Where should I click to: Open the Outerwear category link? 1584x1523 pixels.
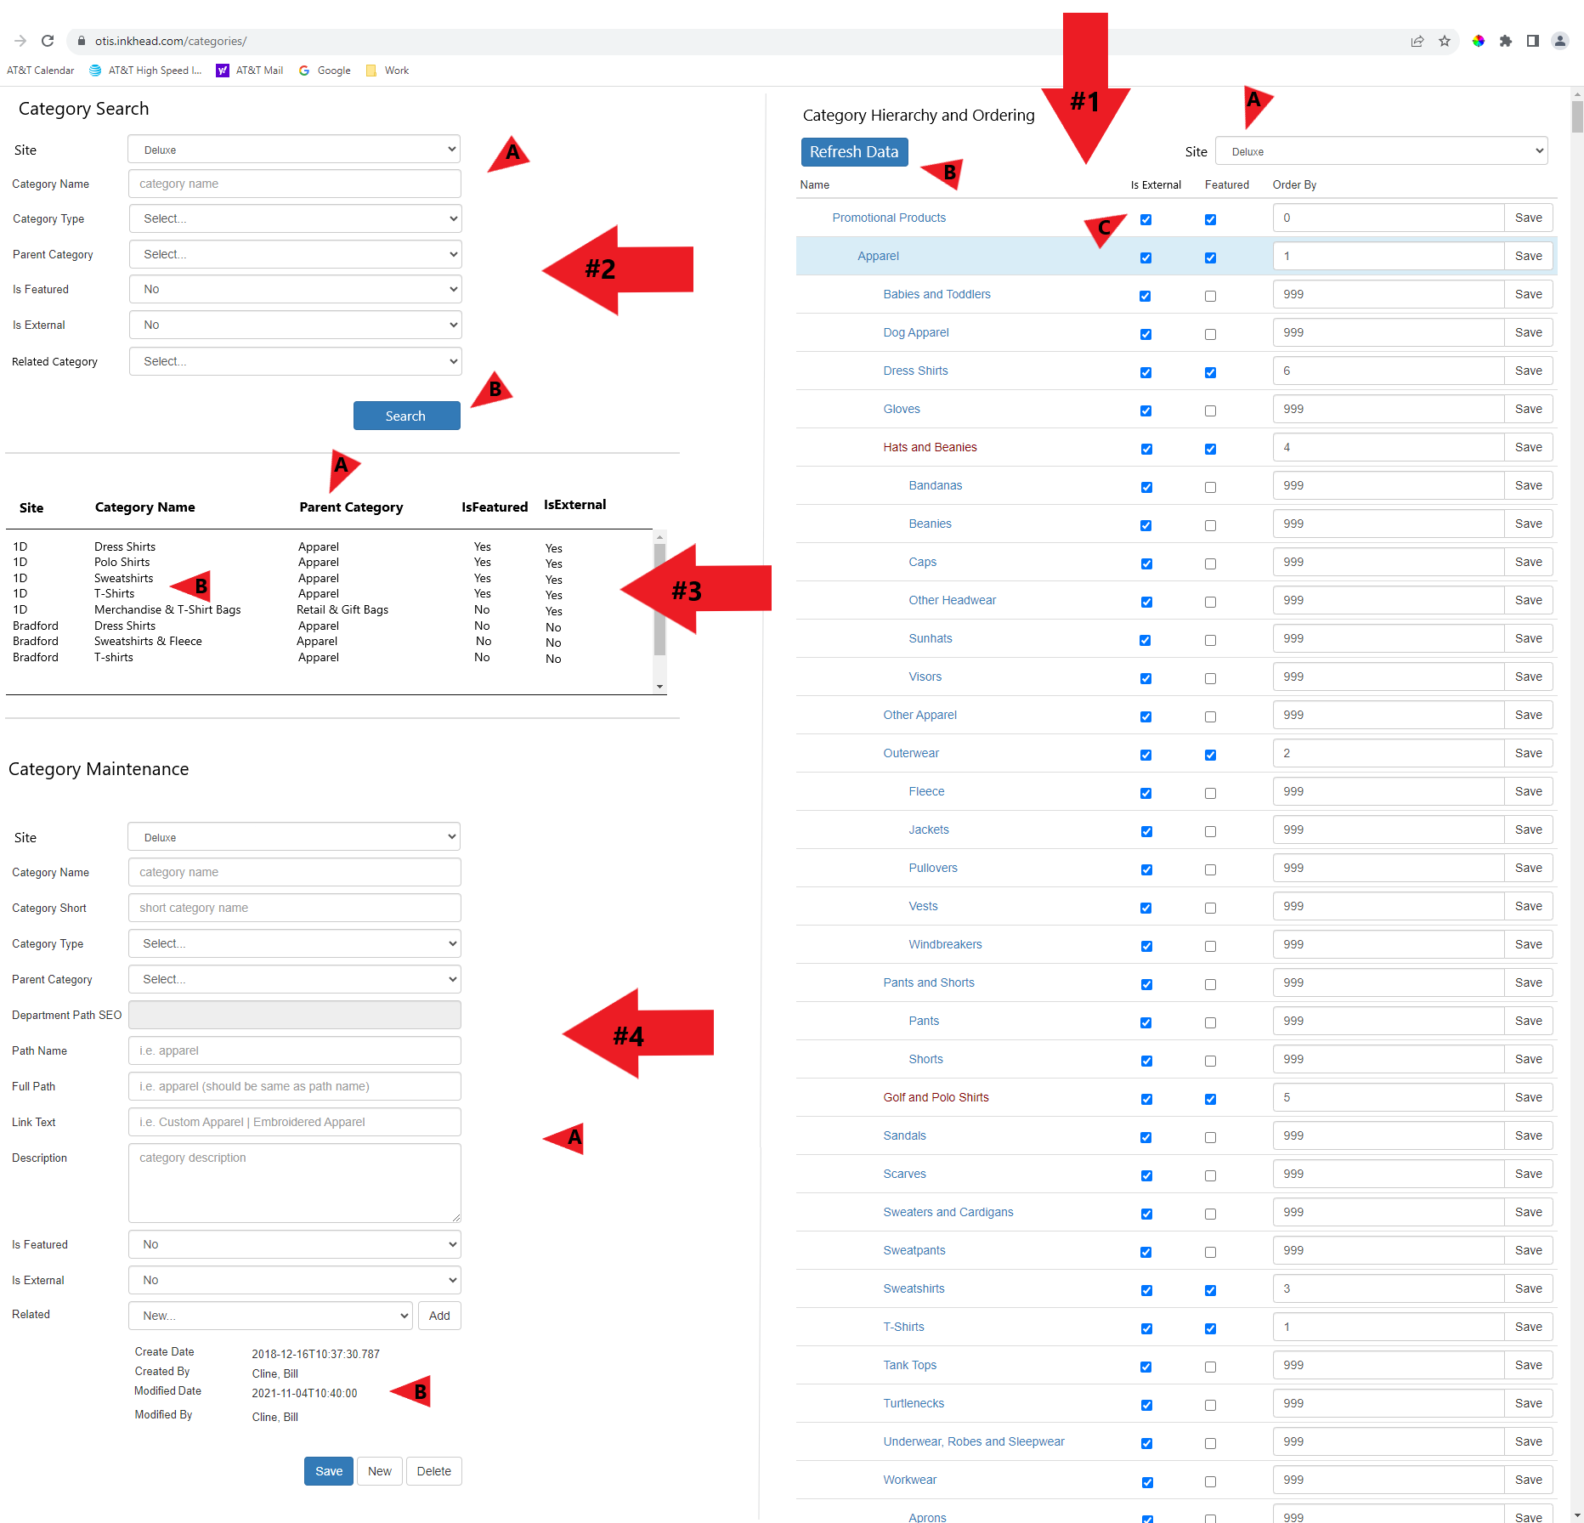911,753
